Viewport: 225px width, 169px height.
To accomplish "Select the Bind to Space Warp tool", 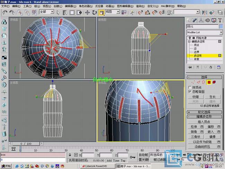I will 34,12.
